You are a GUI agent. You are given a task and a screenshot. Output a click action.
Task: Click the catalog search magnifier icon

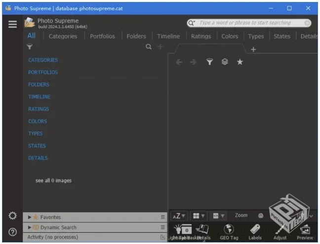149,47
